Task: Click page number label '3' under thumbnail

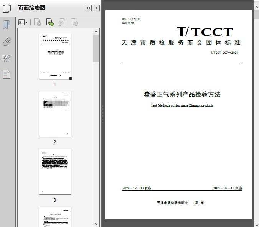Action: (x=55, y=200)
